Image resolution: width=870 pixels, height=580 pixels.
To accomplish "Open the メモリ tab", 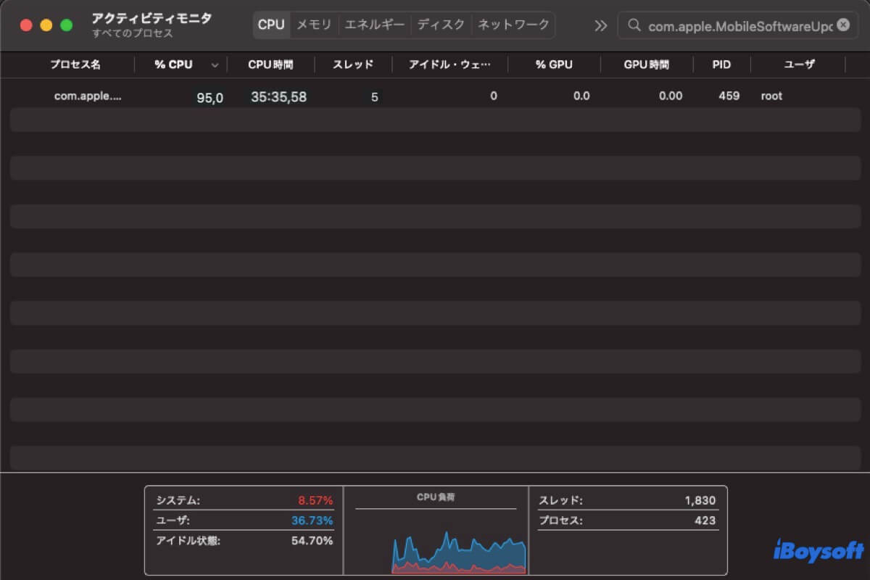I will [314, 25].
